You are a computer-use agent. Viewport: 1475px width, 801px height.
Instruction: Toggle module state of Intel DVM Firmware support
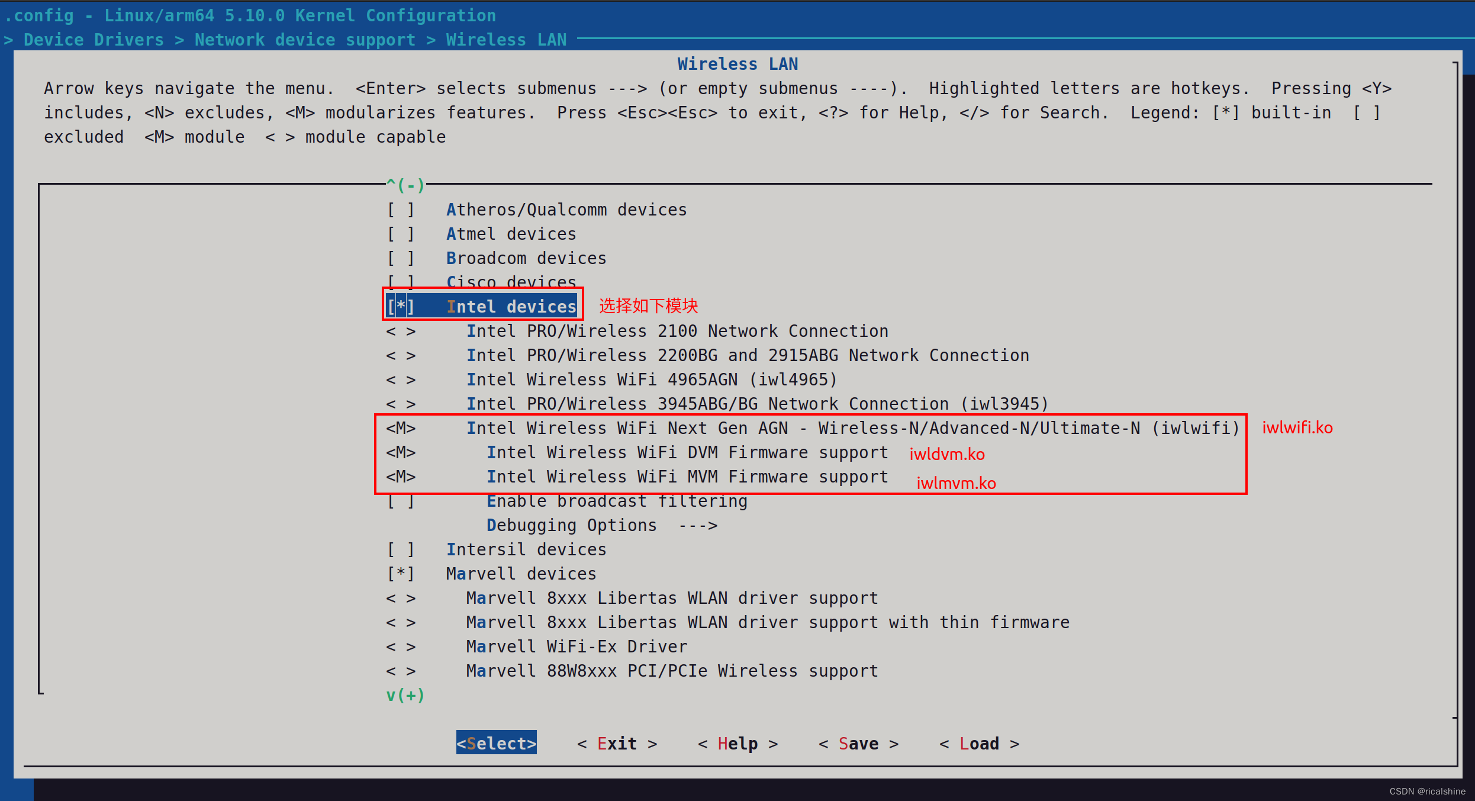point(401,453)
